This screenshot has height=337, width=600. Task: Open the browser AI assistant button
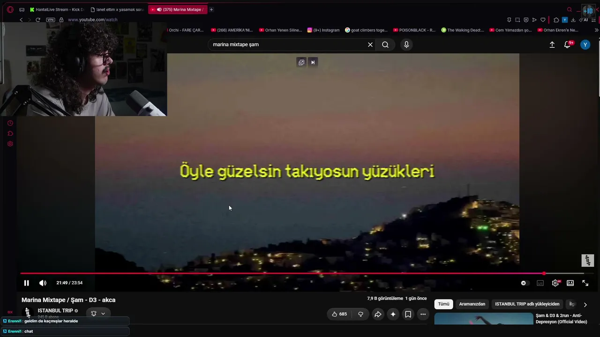pos(584,20)
